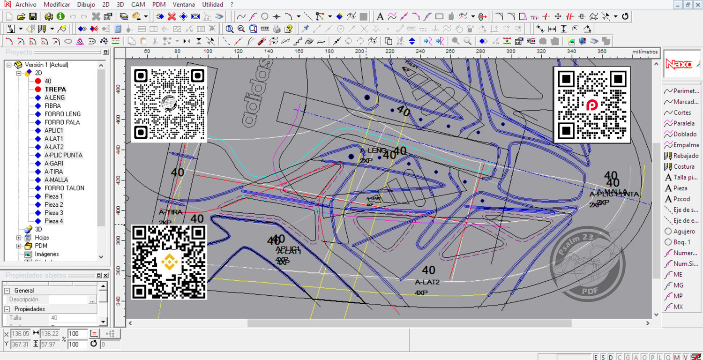Open the dropdown arrow next to the color palette icon
The height and width of the screenshot is (360, 703).
click(146, 16)
